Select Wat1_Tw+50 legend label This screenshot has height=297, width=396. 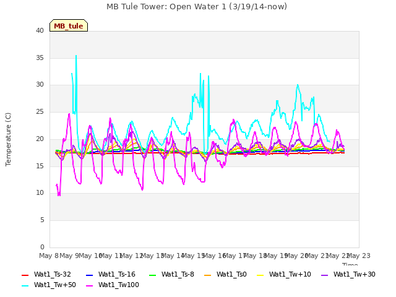pyautogui.click(x=55, y=285)
